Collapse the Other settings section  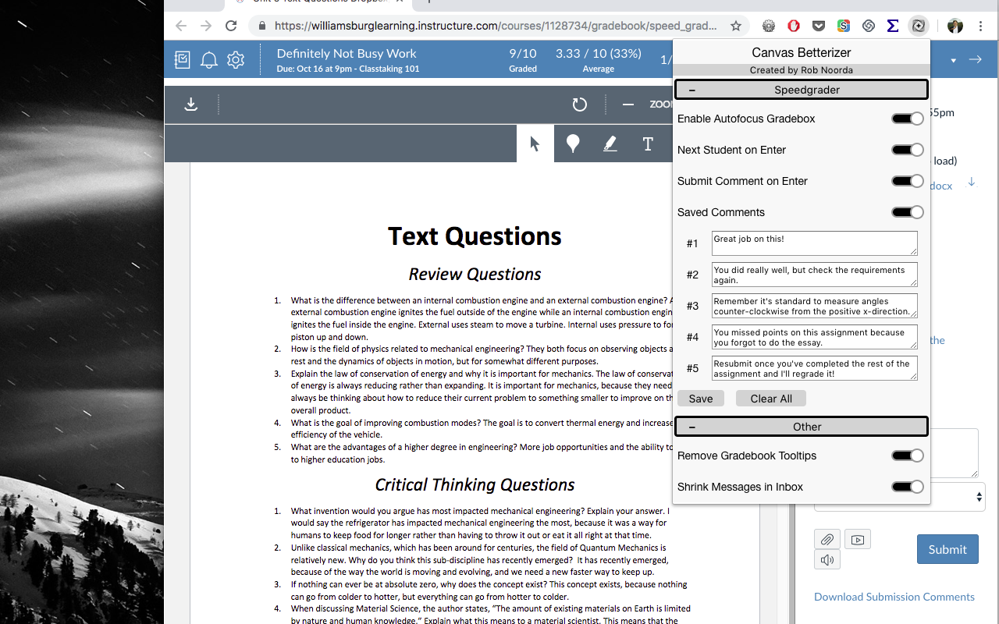point(691,426)
